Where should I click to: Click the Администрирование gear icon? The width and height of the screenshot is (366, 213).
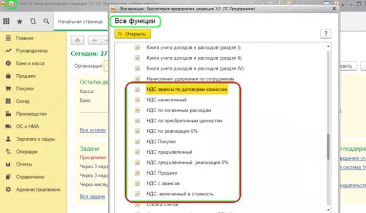pos(8,189)
